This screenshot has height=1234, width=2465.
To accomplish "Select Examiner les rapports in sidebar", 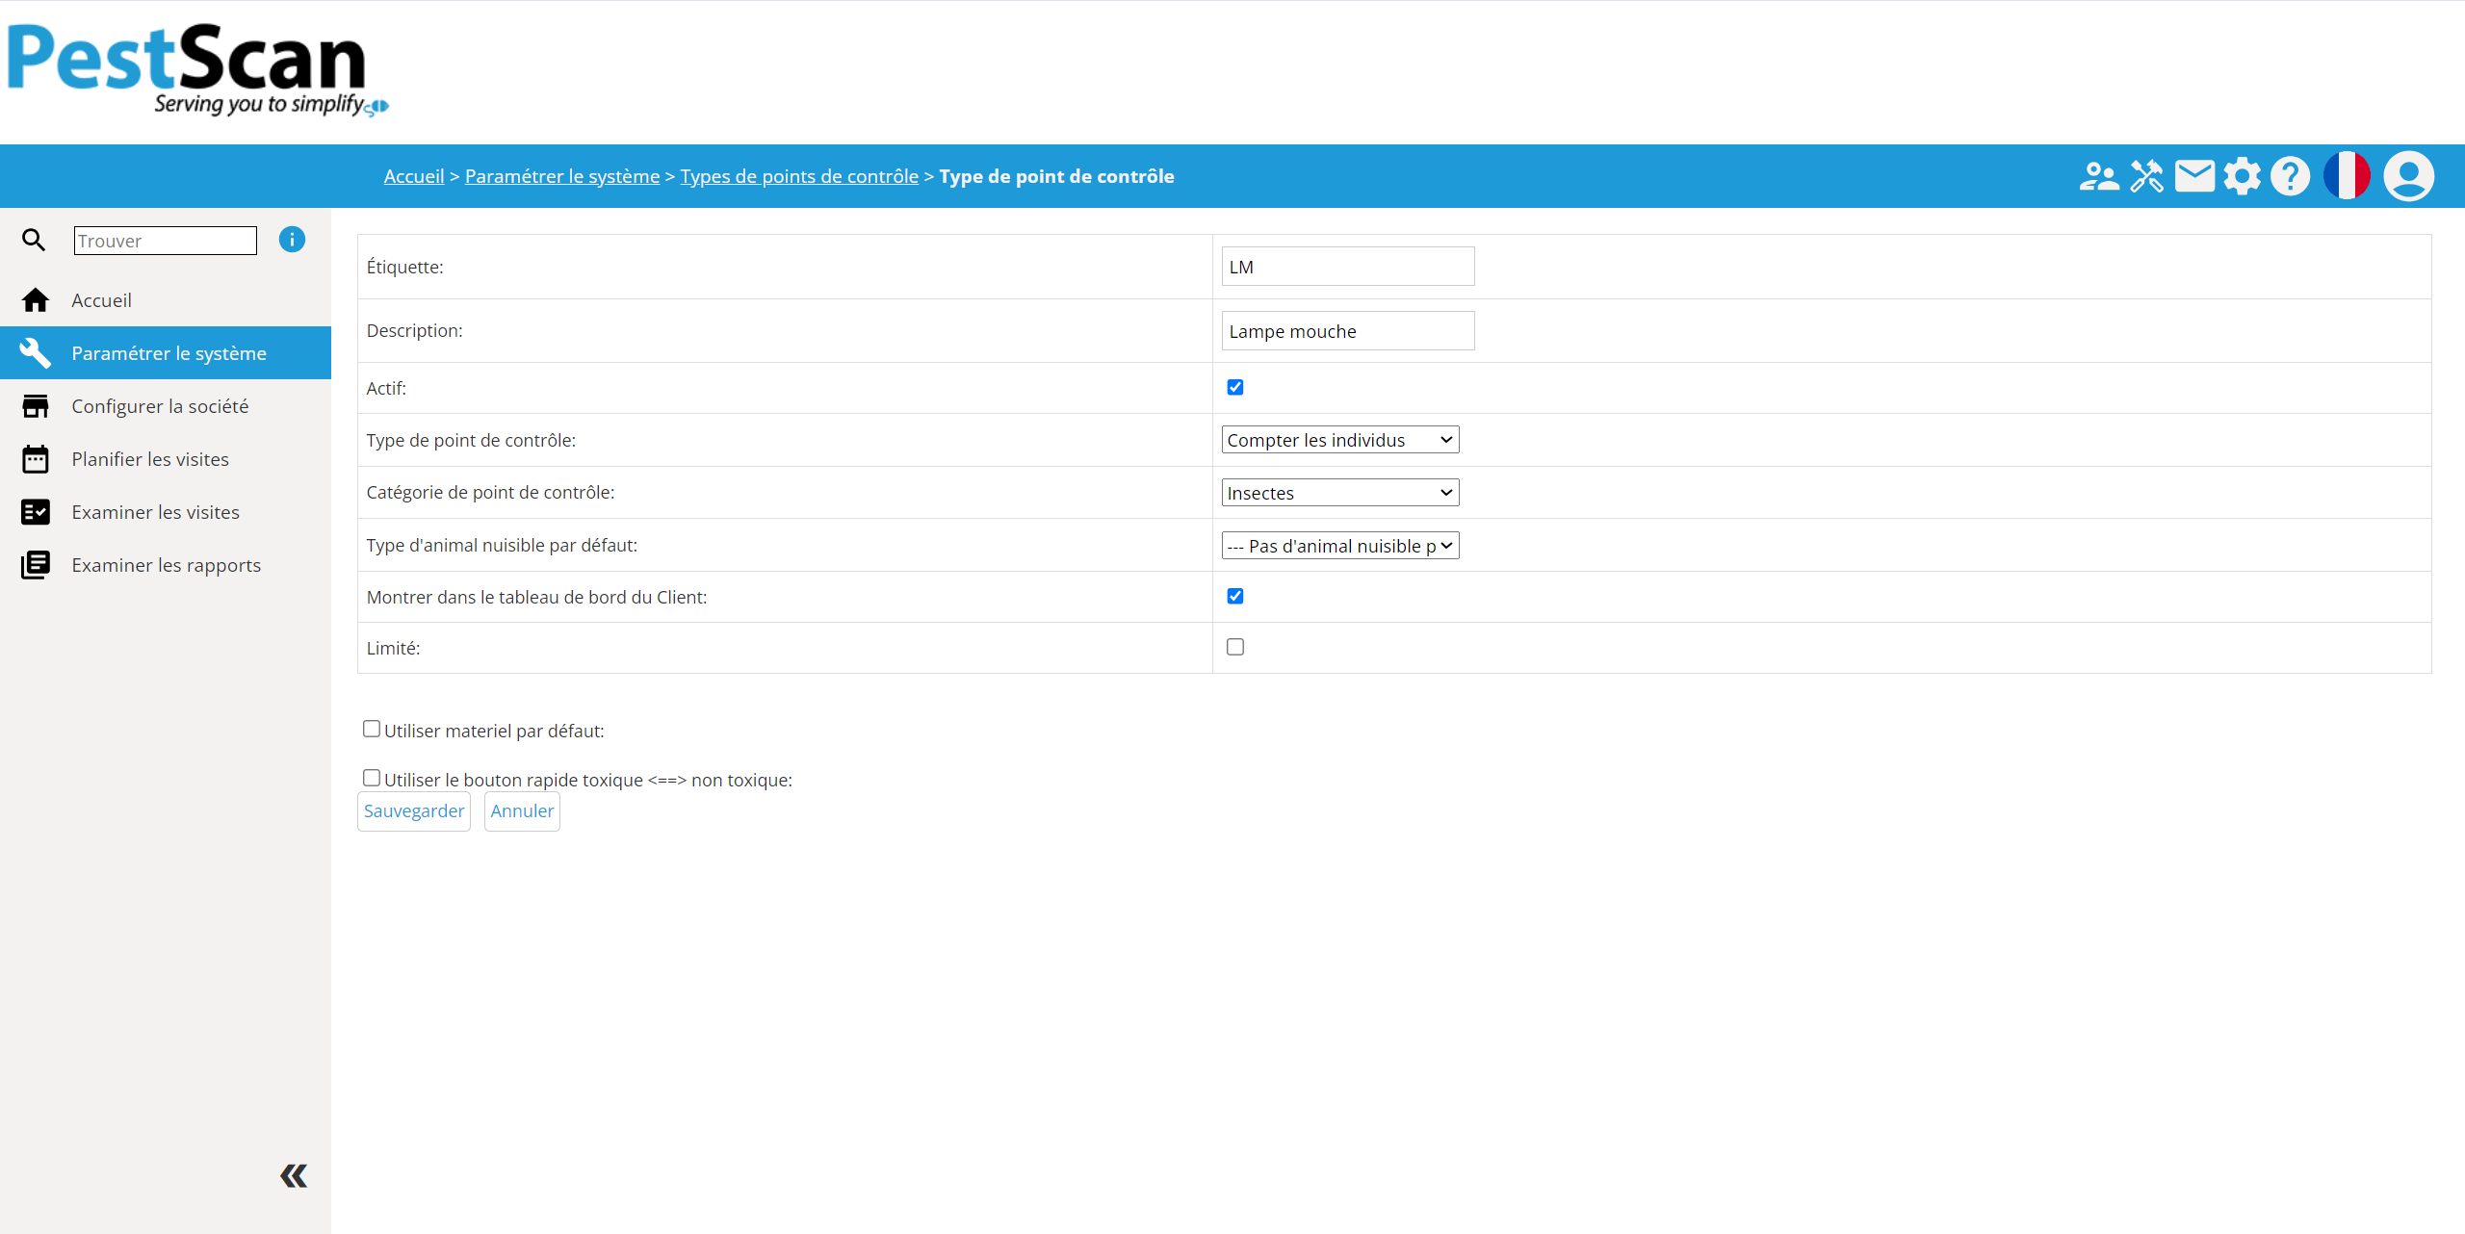I will [x=166, y=565].
